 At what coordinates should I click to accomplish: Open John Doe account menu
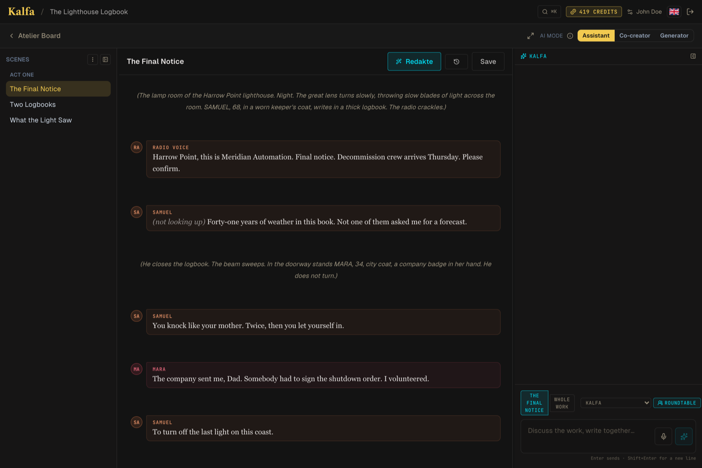[644, 12]
